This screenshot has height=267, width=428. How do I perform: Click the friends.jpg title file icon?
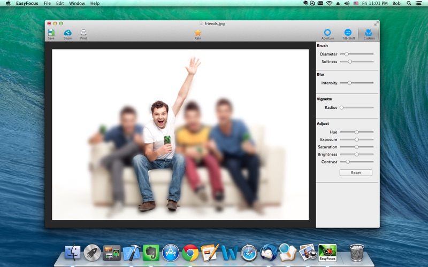coord(201,23)
